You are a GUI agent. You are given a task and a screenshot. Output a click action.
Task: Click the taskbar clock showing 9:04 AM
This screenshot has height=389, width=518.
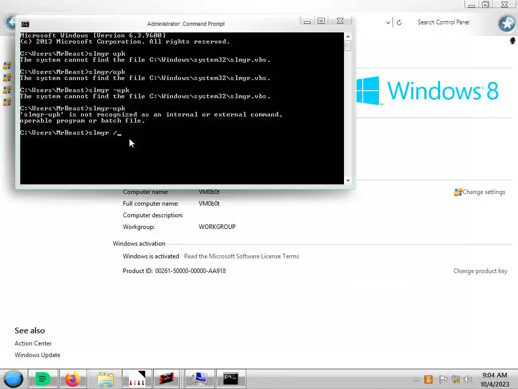click(495, 379)
